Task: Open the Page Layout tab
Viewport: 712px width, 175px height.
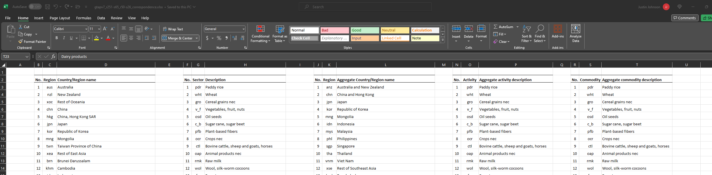Action: pyautogui.click(x=60, y=18)
